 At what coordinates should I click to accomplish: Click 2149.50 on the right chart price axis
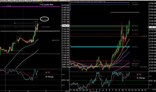click(153, 21)
